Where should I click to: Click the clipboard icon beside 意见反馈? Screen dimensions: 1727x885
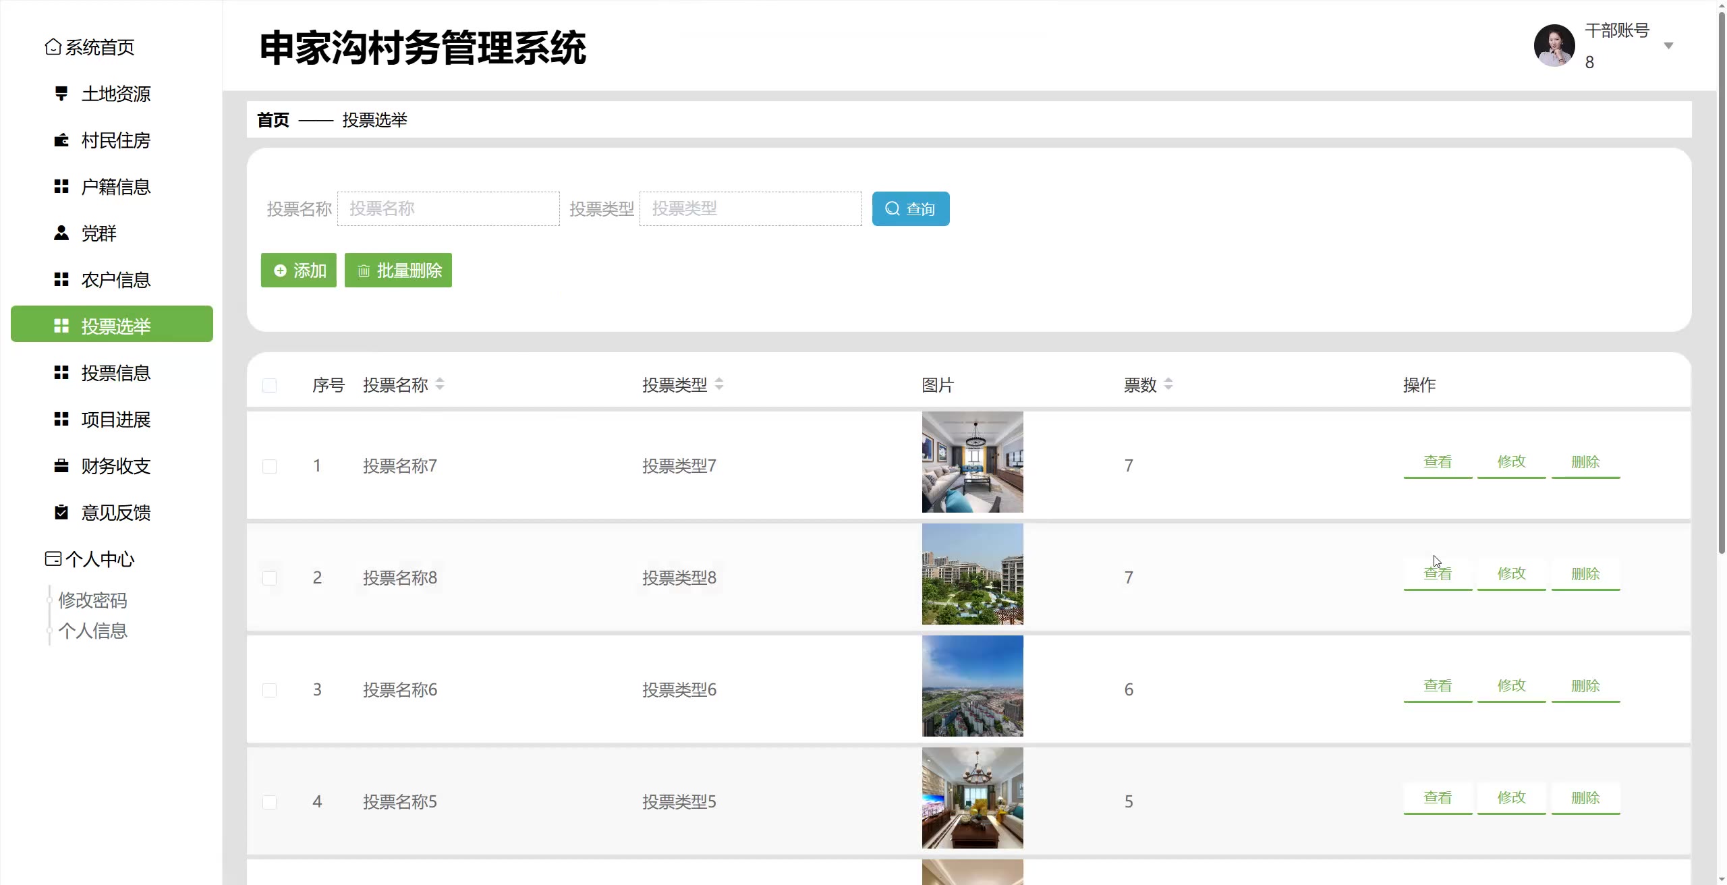click(x=61, y=513)
